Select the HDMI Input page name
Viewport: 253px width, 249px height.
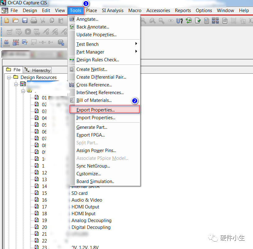coord(83,214)
